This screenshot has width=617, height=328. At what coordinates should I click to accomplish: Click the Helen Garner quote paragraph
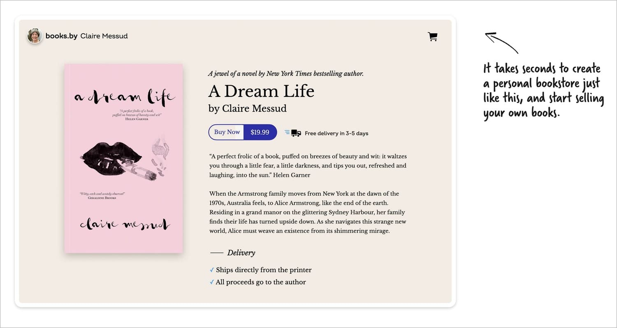[308, 165]
